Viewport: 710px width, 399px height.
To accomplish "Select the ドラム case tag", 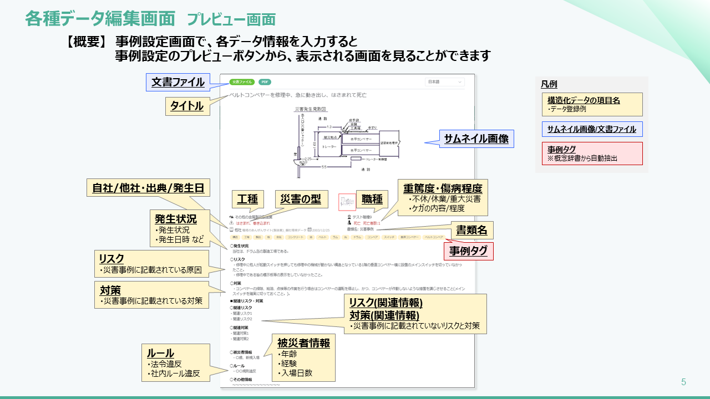I will coord(357,237).
